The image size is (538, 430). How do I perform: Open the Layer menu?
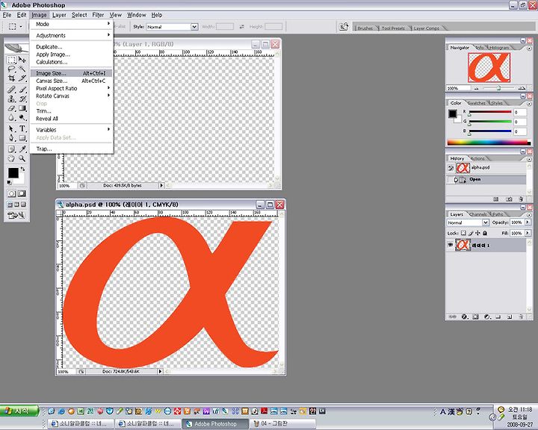(x=59, y=15)
